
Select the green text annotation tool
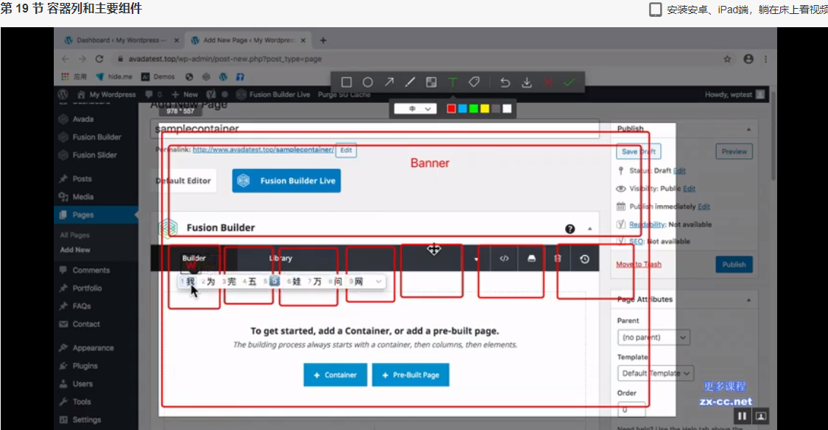[452, 82]
